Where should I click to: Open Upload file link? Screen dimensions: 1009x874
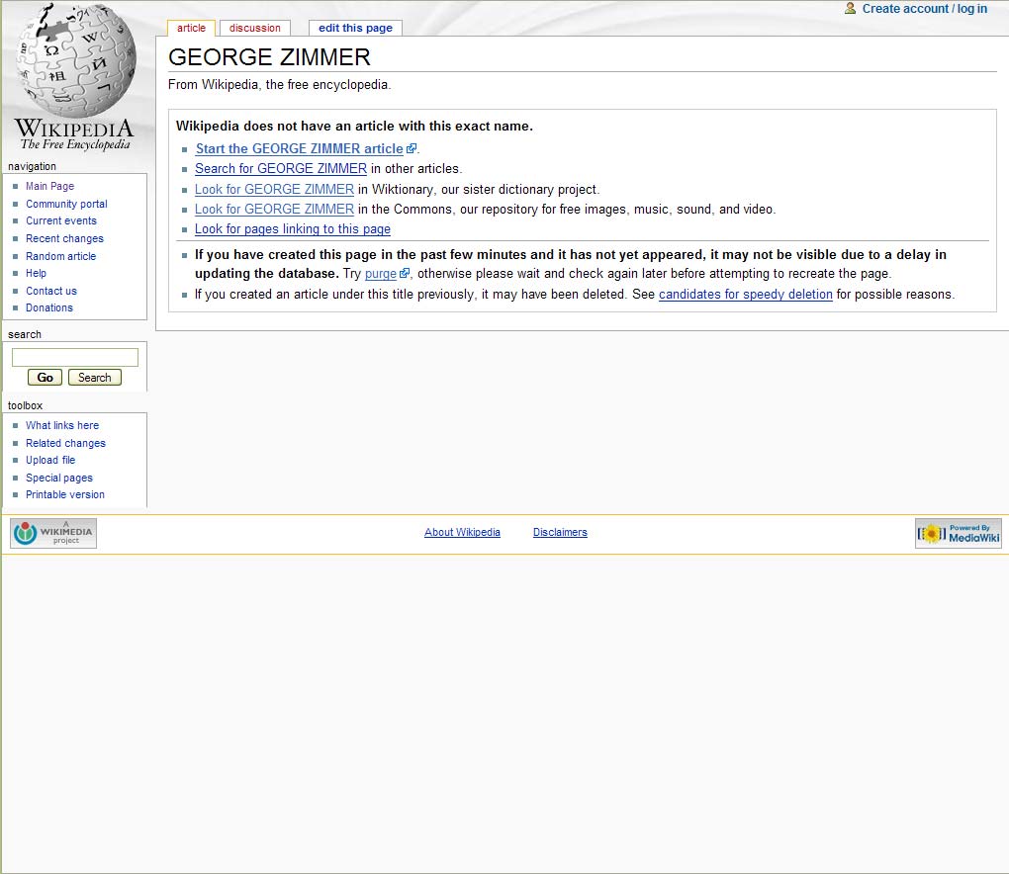coord(50,460)
